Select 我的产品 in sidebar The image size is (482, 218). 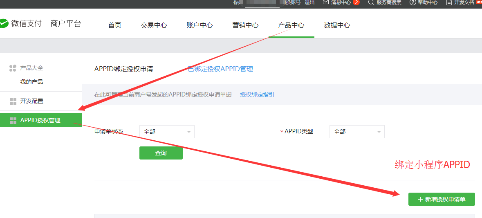[x=31, y=82]
